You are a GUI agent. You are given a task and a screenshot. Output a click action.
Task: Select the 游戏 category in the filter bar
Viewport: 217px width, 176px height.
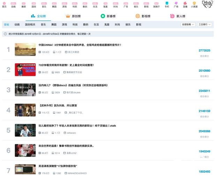pos(65,25)
